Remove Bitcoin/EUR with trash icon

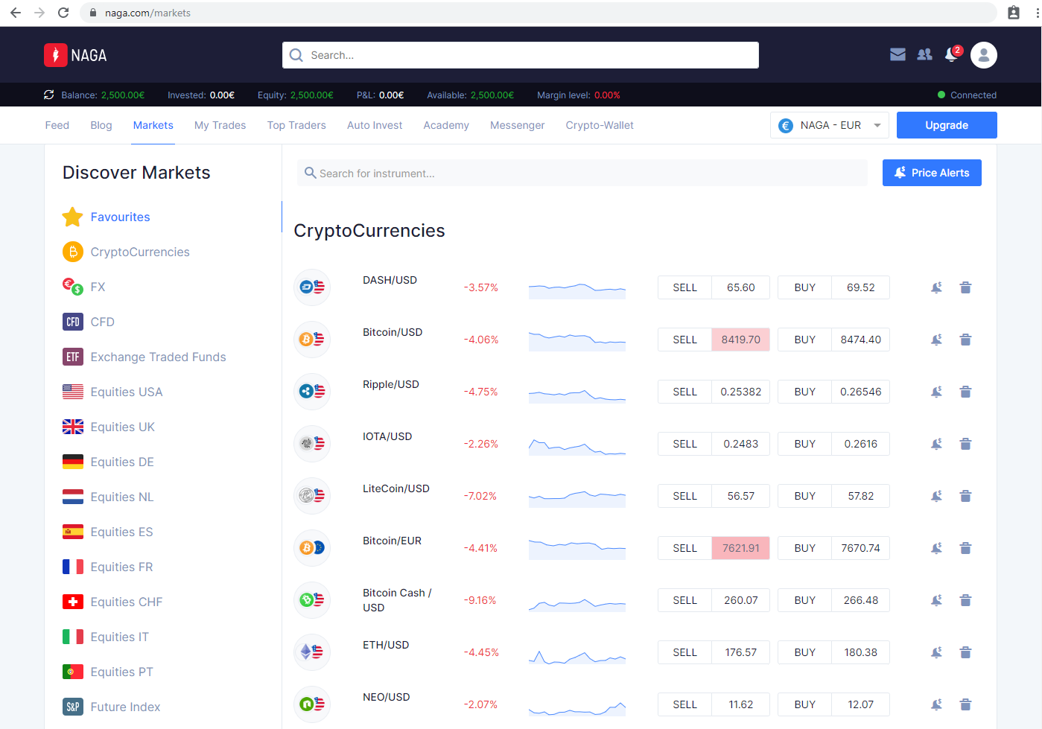click(965, 548)
